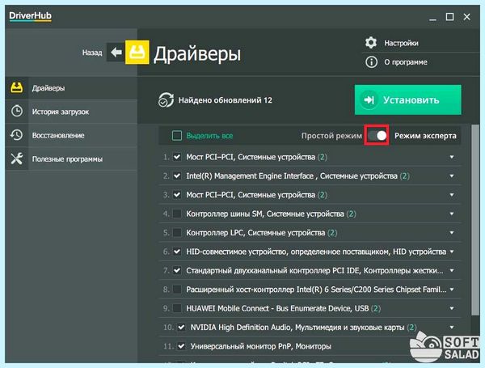Click the Полезные программы tools icon

tap(17, 159)
